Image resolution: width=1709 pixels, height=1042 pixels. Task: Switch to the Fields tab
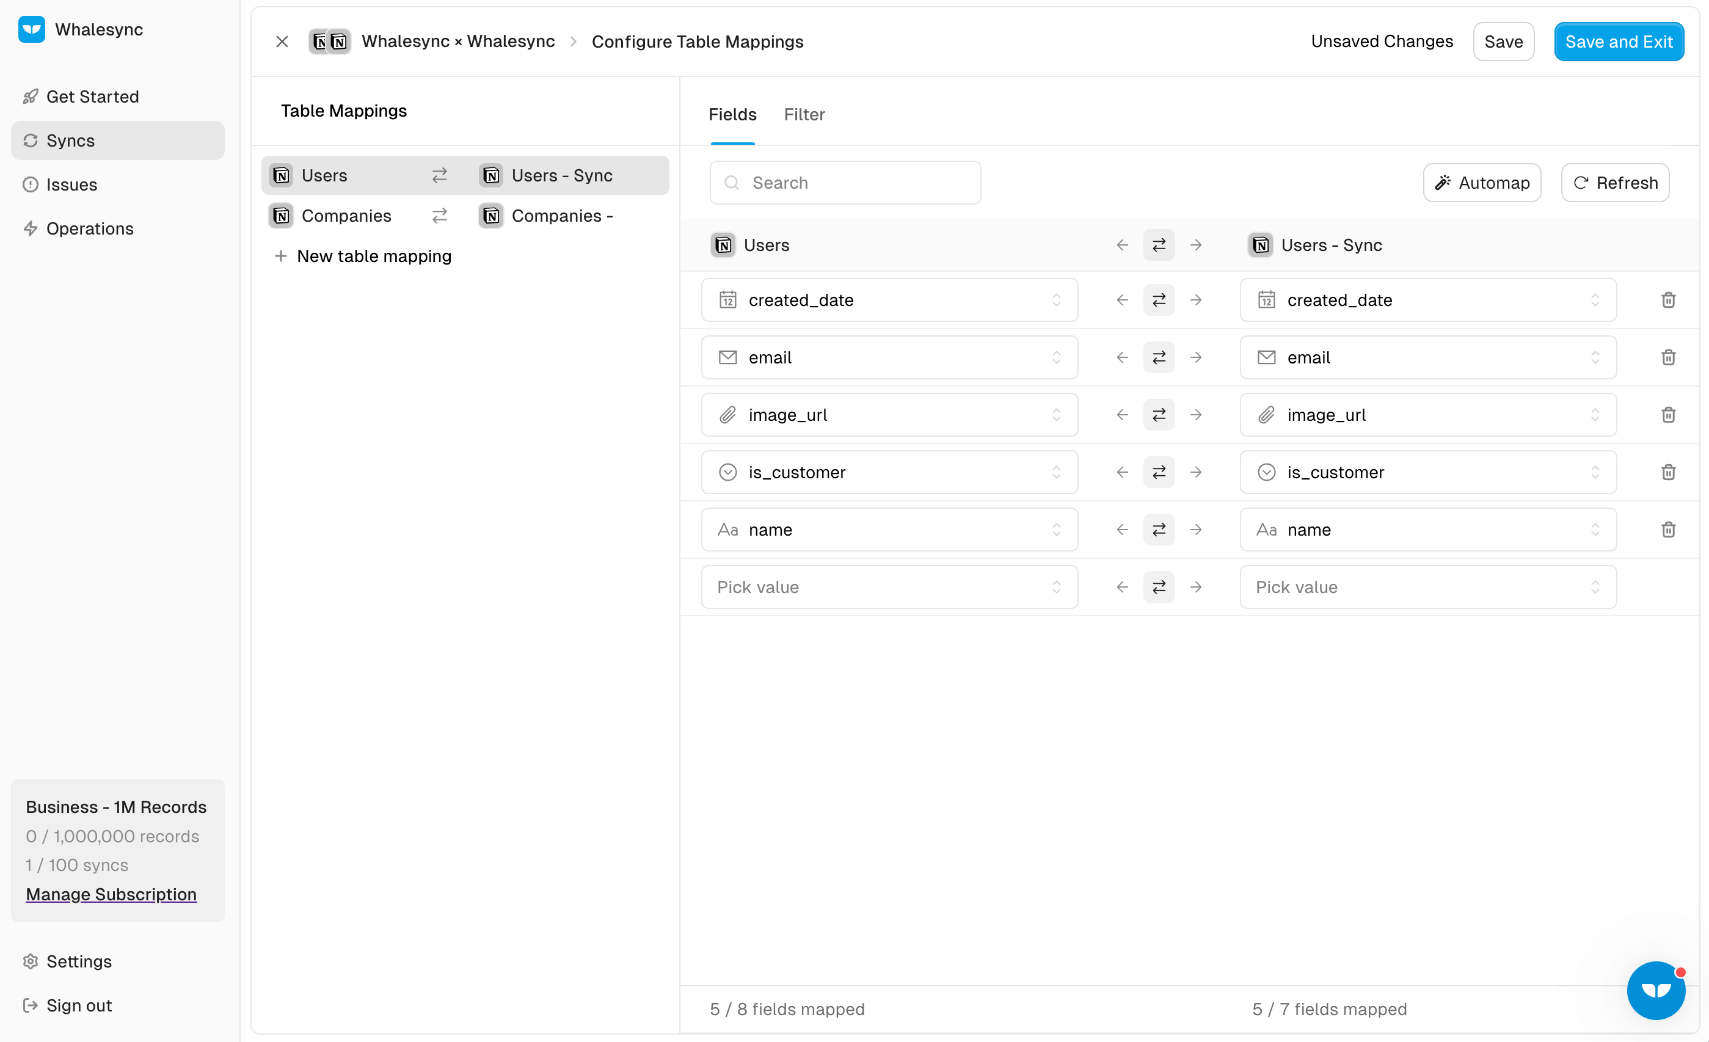tap(732, 114)
